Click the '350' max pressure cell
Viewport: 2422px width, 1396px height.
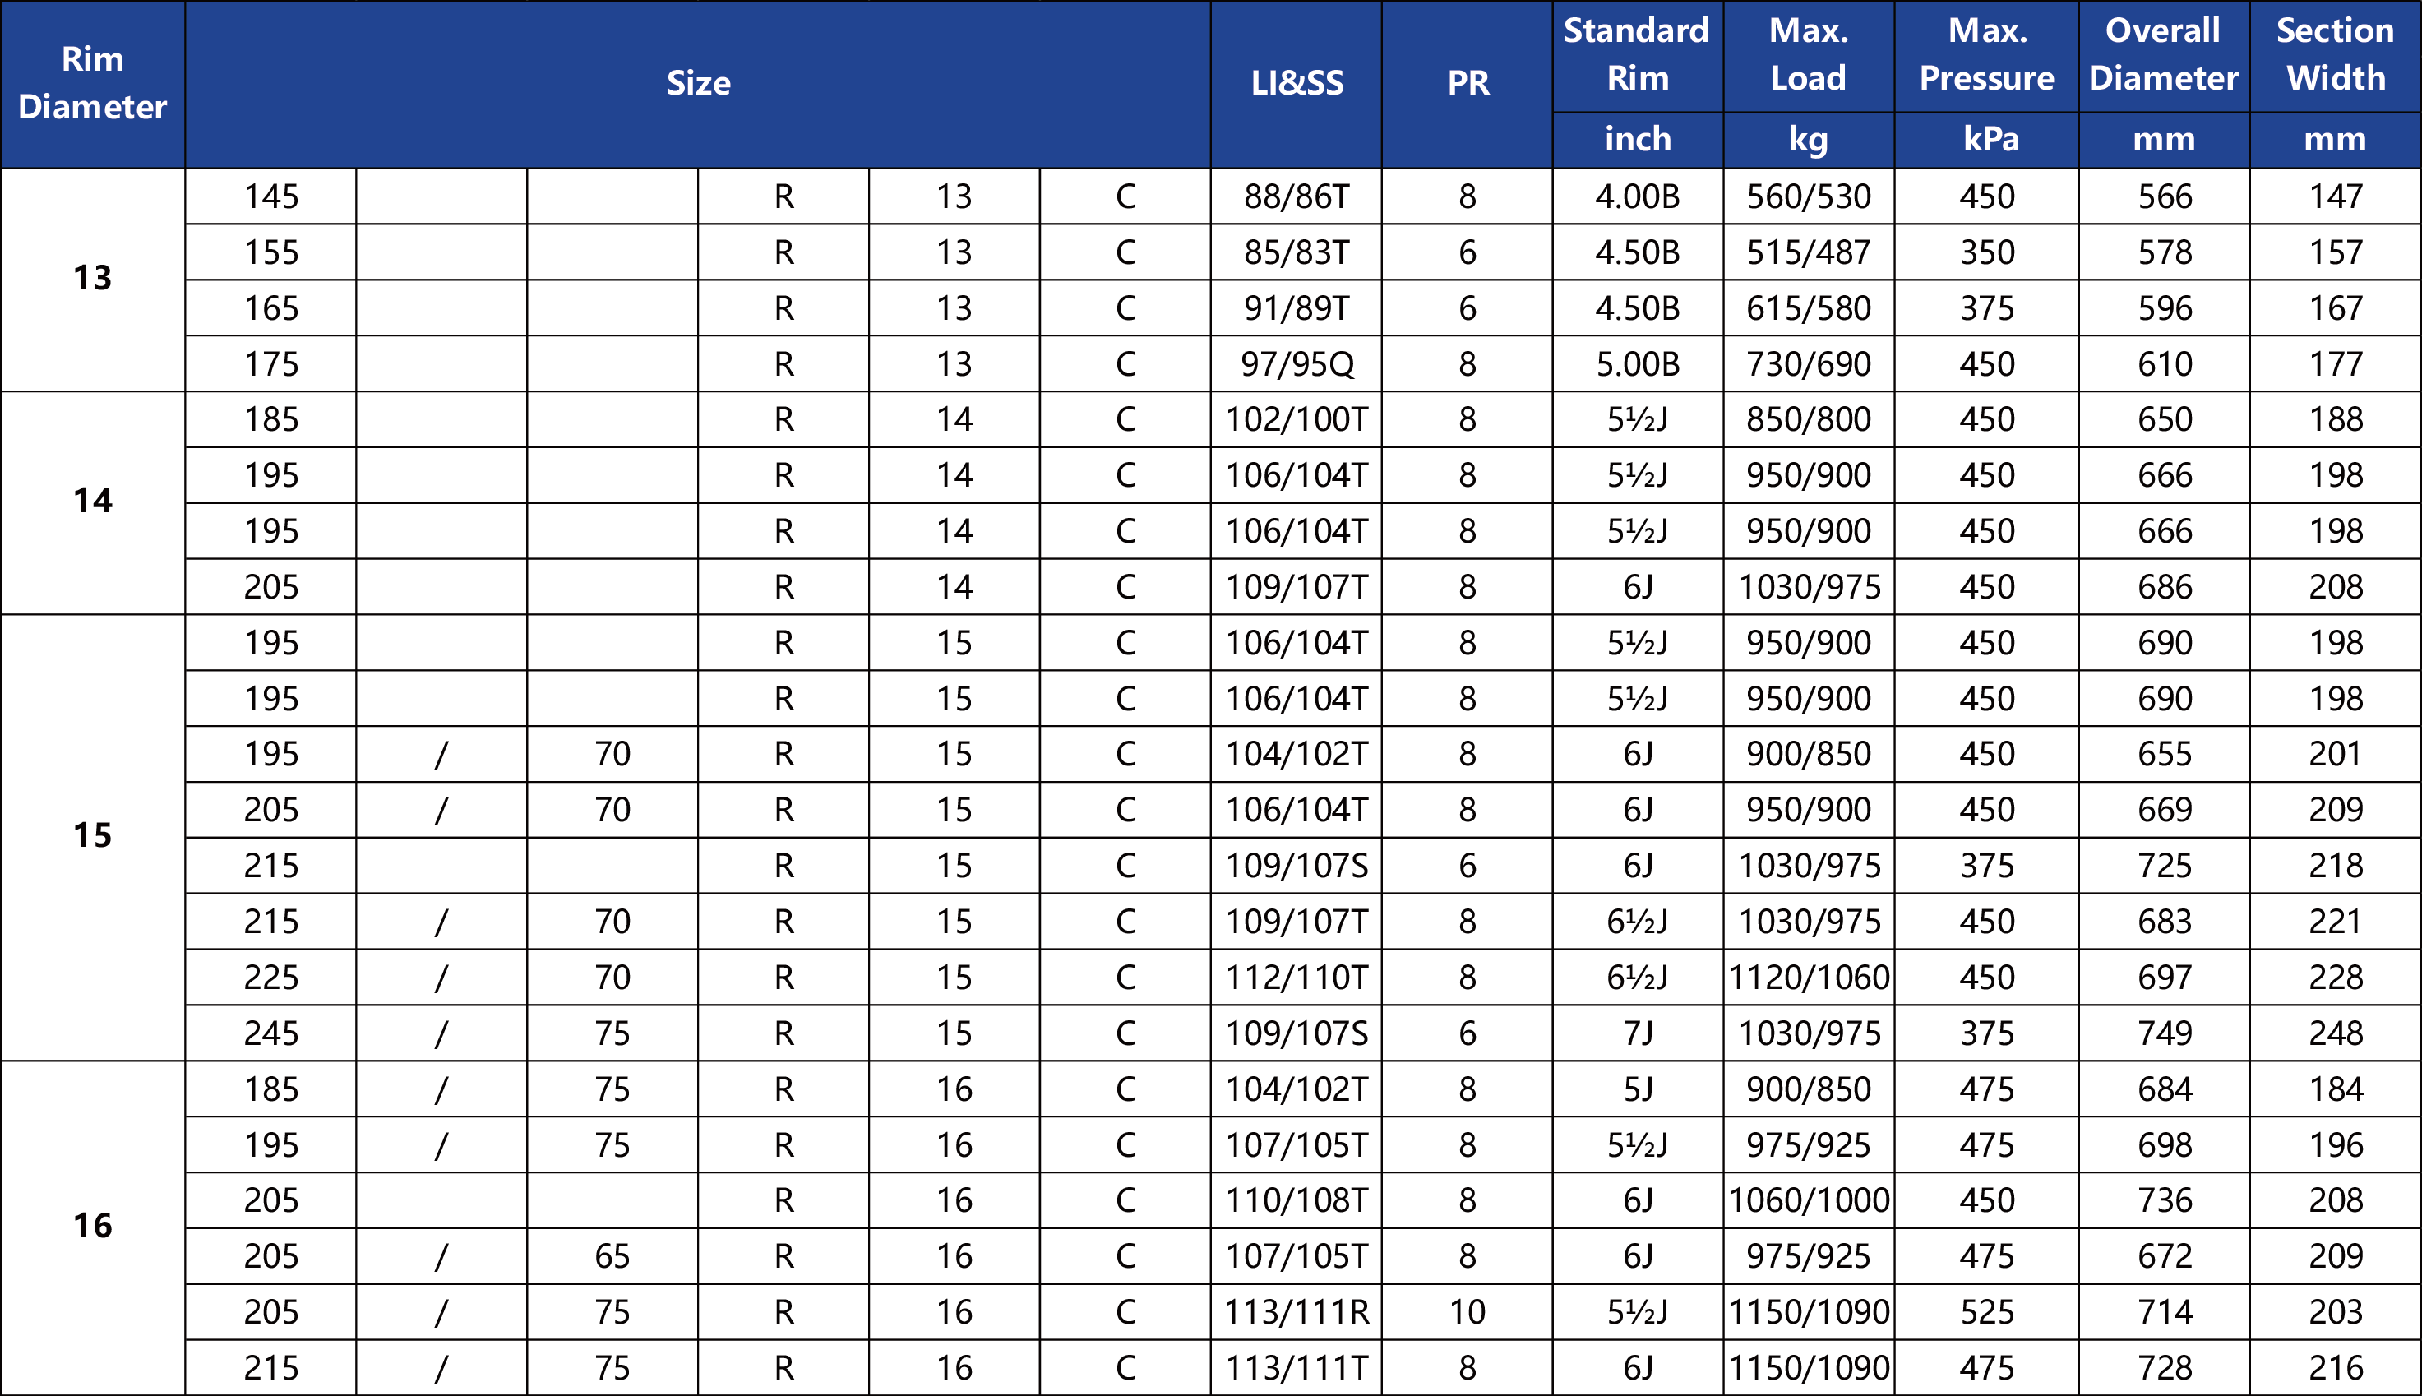point(1987,252)
